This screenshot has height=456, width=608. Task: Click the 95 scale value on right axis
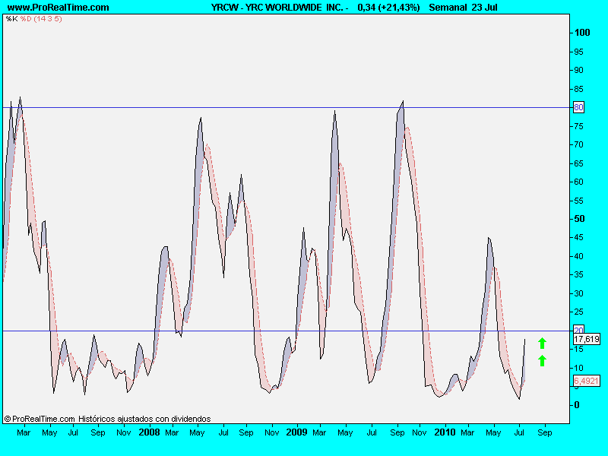(578, 52)
